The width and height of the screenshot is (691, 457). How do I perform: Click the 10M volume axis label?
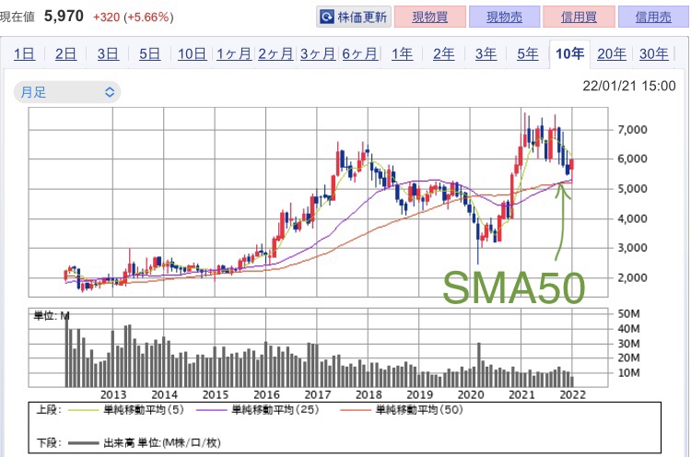pyautogui.click(x=628, y=373)
